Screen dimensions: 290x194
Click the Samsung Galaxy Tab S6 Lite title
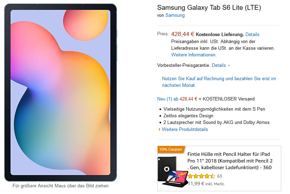tap(209, 7)
